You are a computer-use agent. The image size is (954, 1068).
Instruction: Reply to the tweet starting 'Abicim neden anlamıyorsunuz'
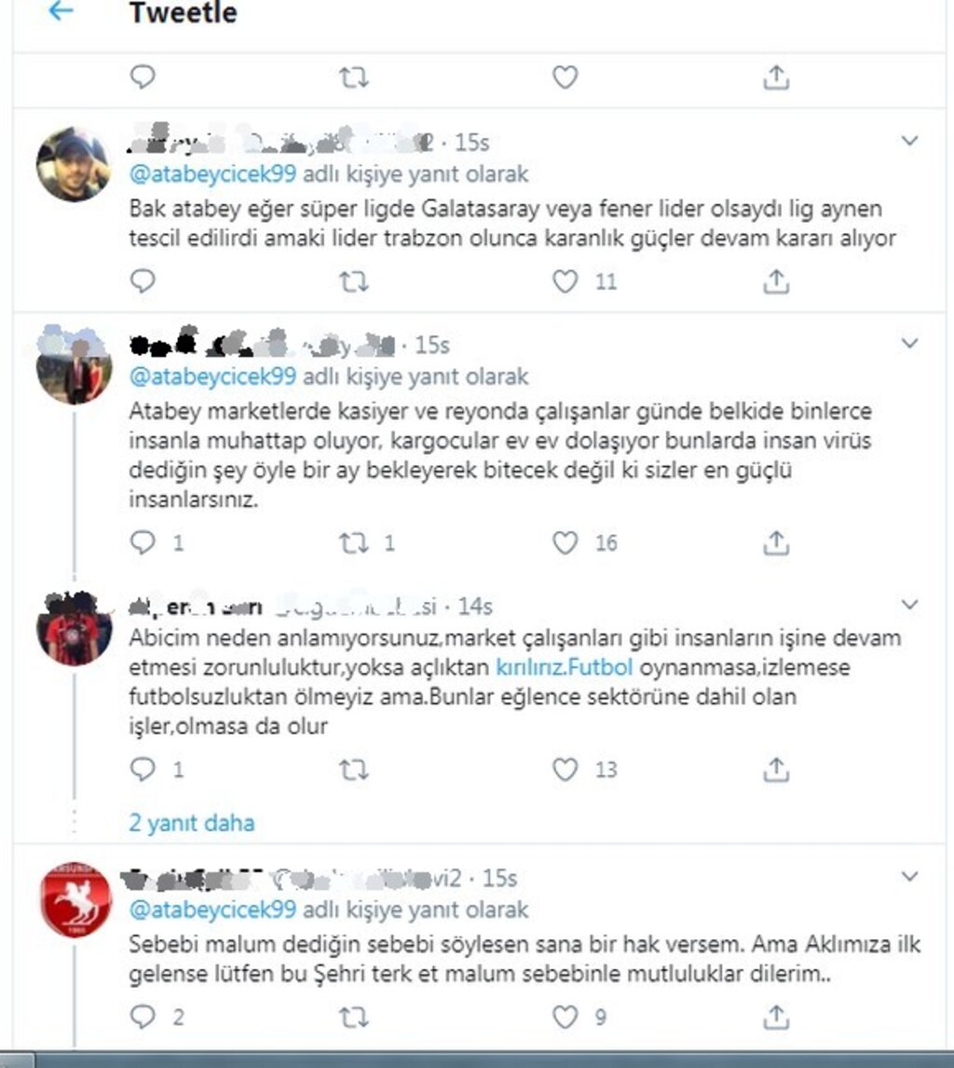point(143,769)
